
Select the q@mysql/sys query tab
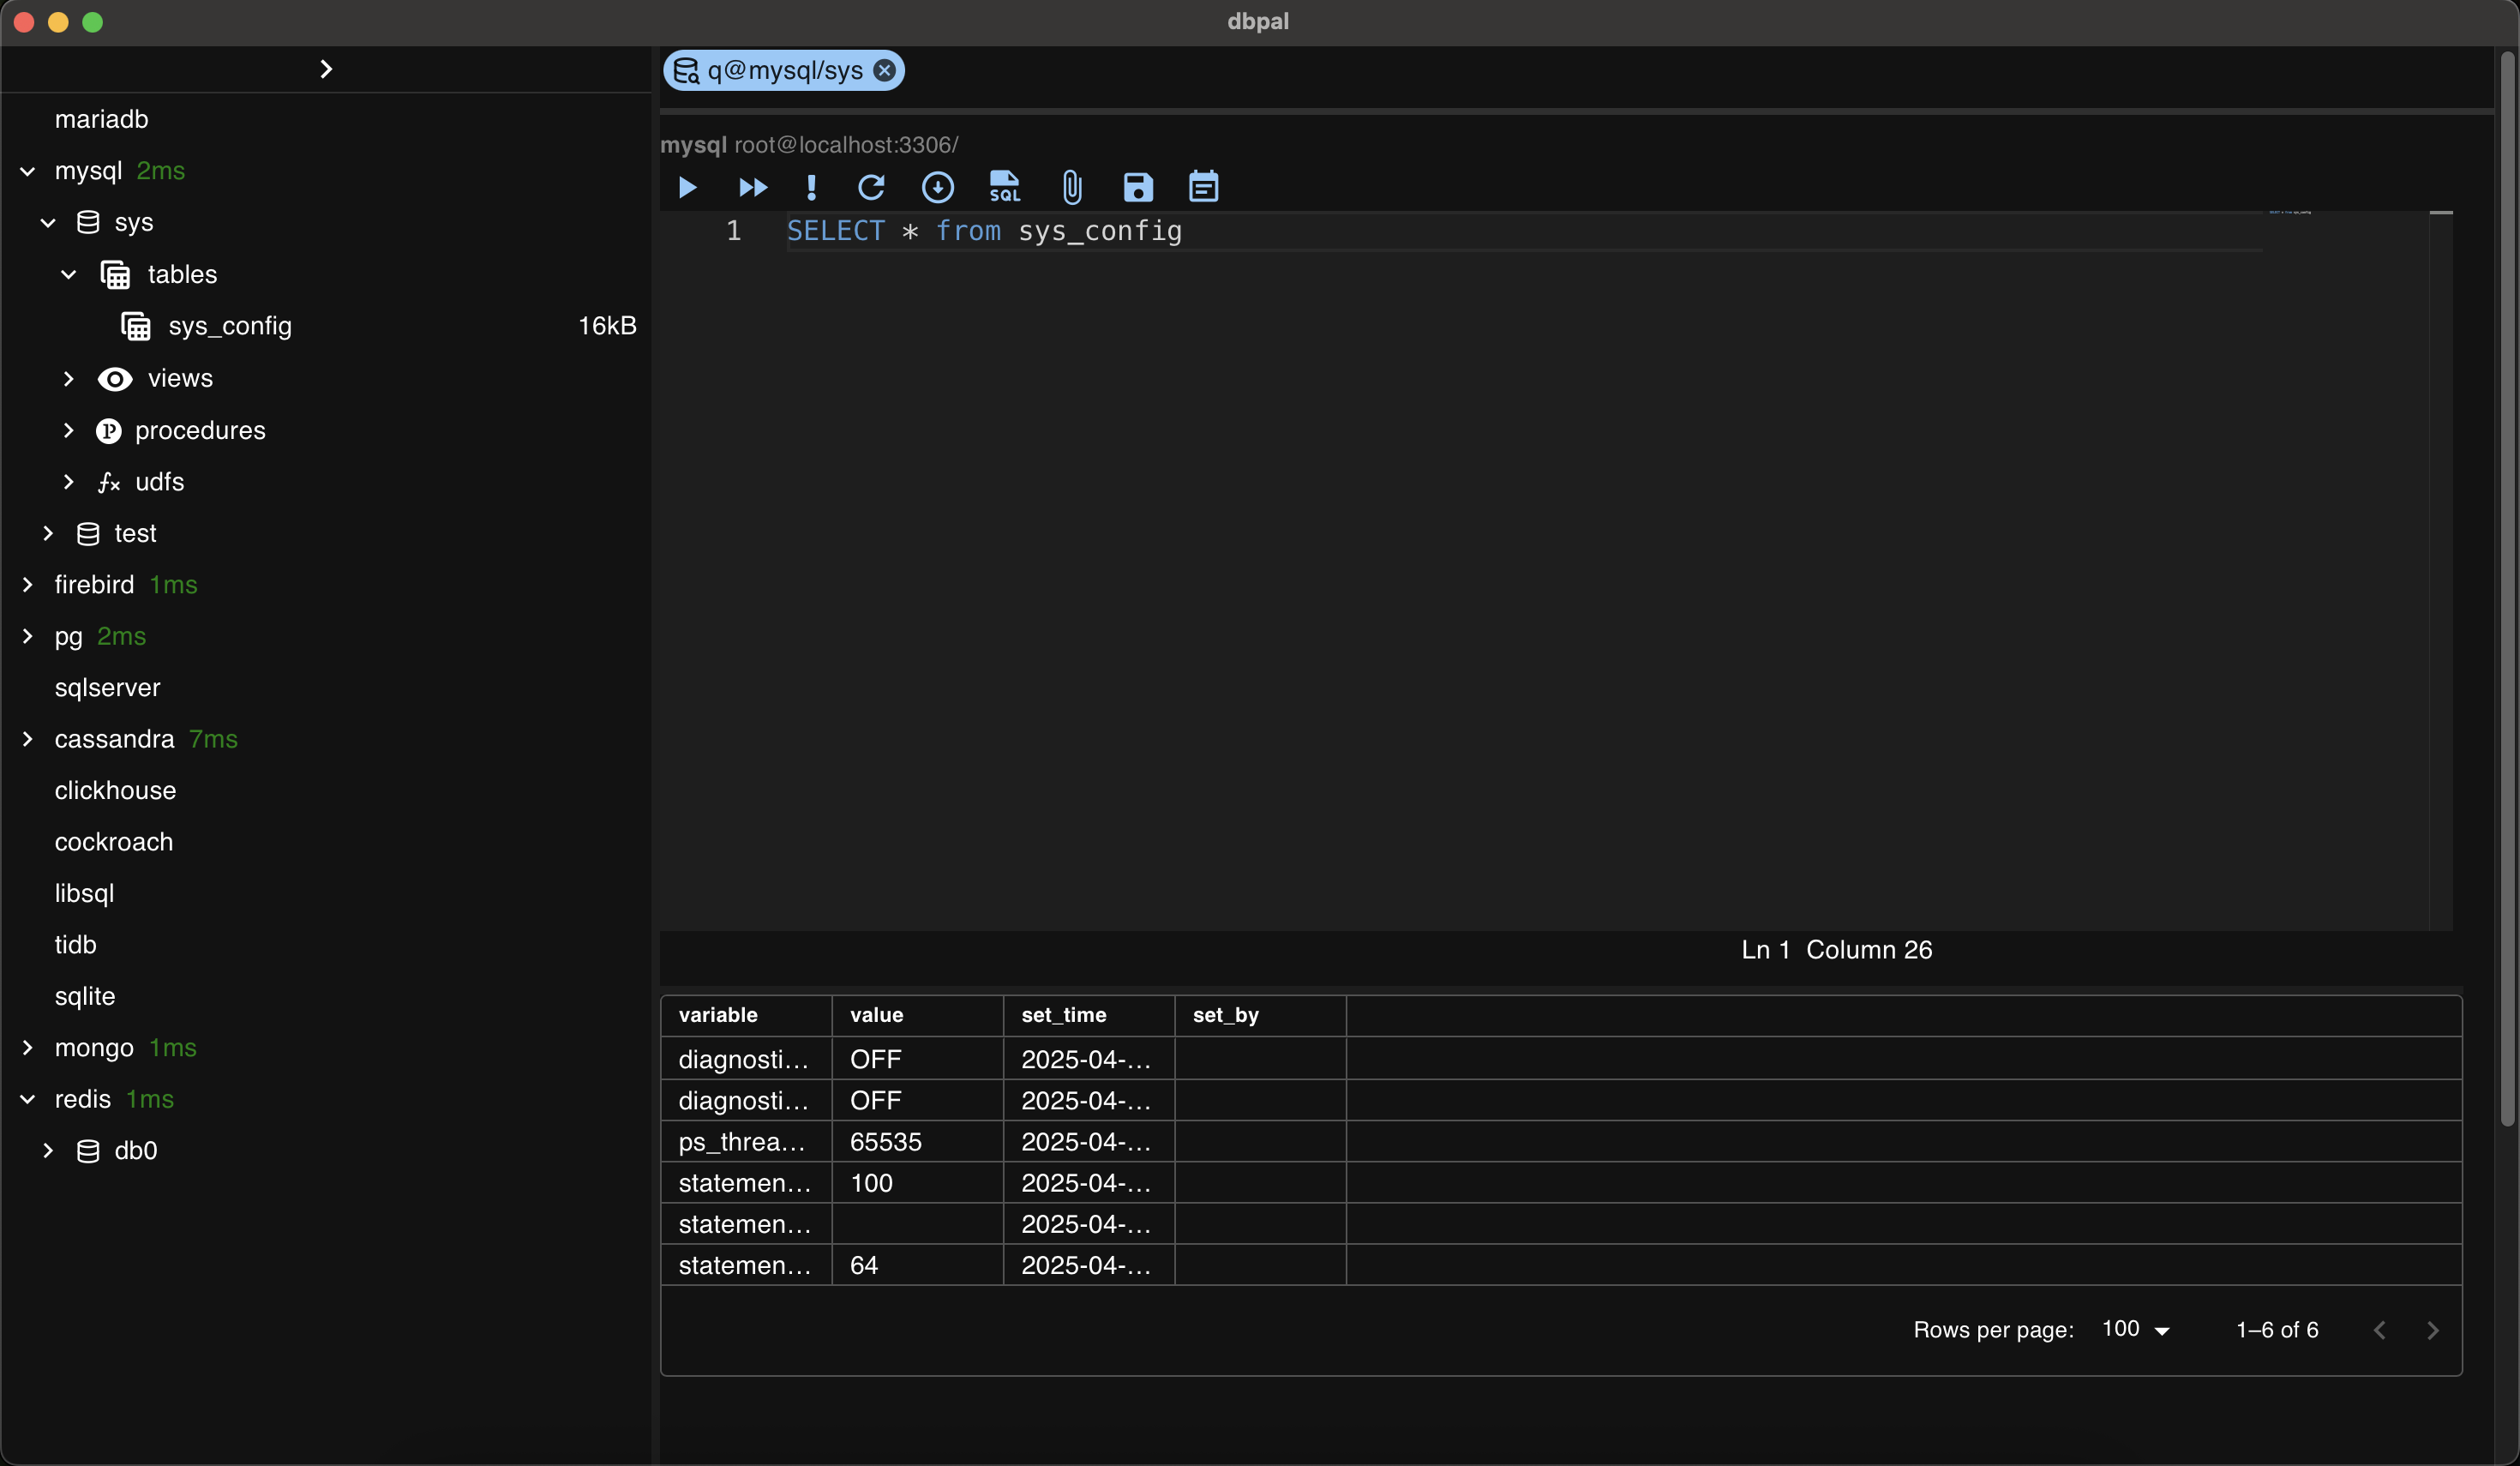[783, 70]
